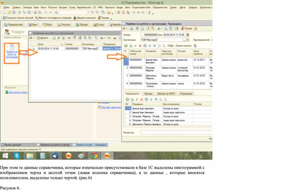Open File Explorer from the taskbar

point(30,156)
